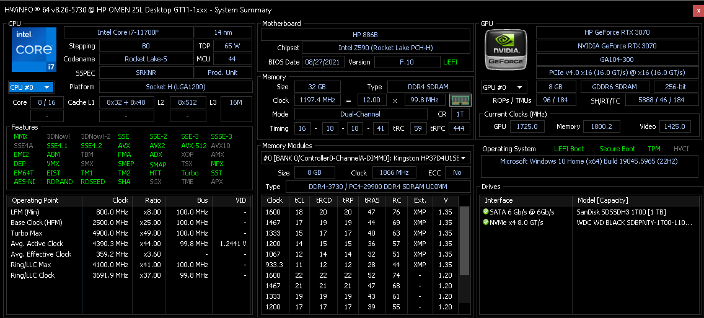Screen dimensions: 704x318
Task: Click the memory size 32 GB field
Action: [x=317, y=87]
